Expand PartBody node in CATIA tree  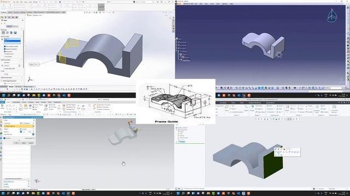tap(176, 51)
